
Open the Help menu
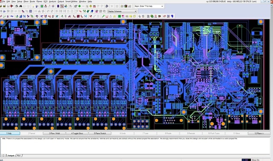90,1
